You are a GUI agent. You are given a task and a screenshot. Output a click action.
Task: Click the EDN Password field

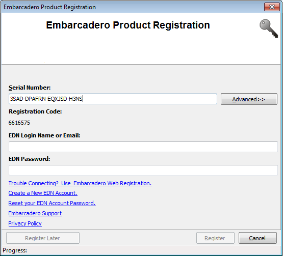[x=143, y=170]
